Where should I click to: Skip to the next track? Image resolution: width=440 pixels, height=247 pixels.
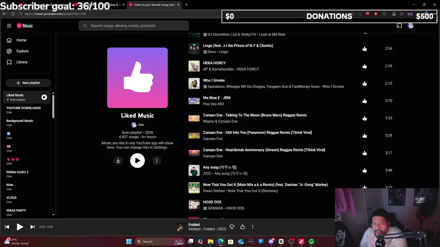[32, 227]
